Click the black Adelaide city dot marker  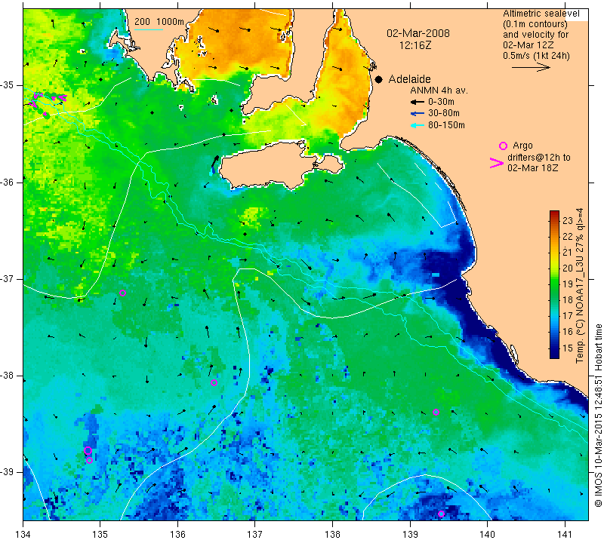point(379,80)
